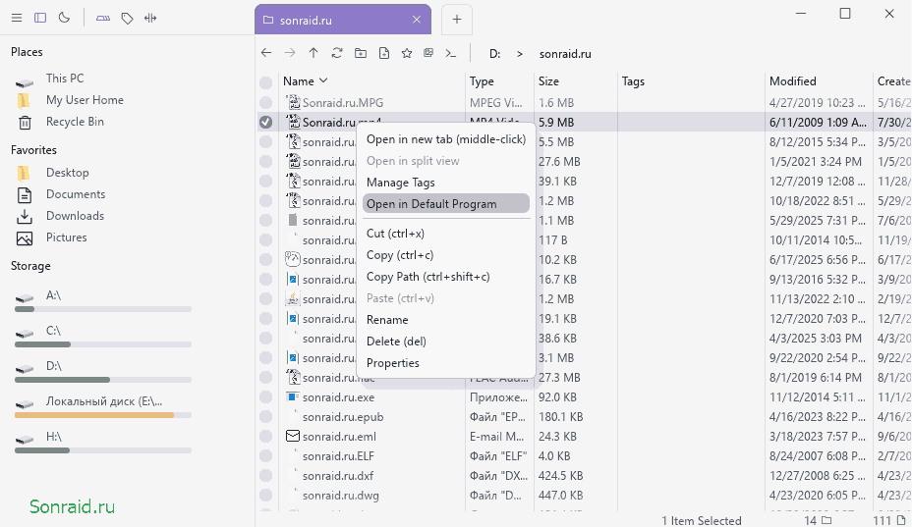This screenshot has height=527, width=912.
Task: Add current folder to favorites star
Action: 407,53
